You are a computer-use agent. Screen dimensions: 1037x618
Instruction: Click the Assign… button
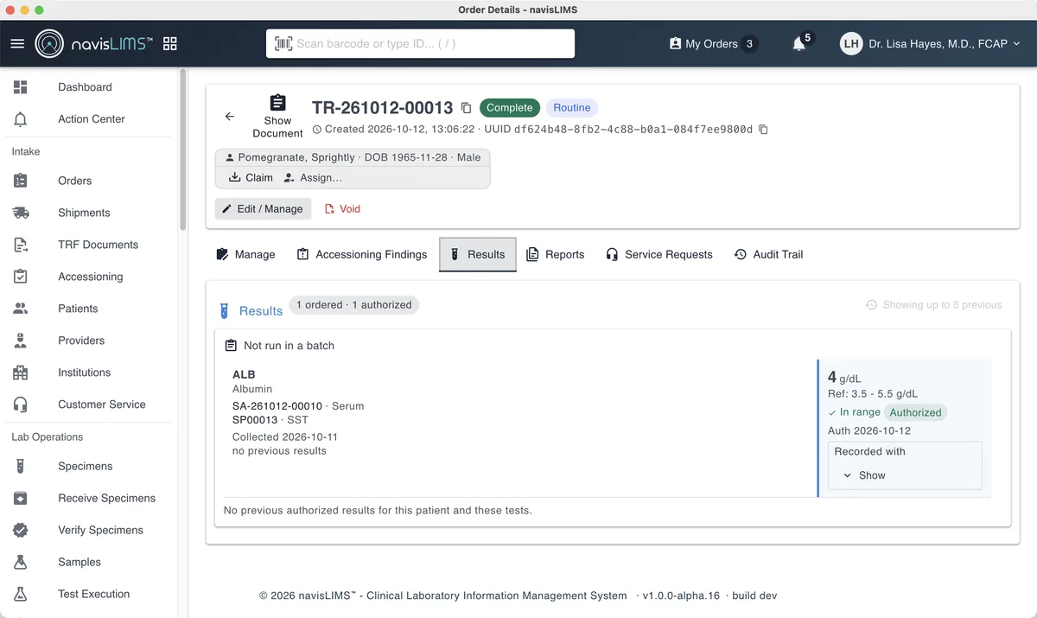(x=313, y=177)
